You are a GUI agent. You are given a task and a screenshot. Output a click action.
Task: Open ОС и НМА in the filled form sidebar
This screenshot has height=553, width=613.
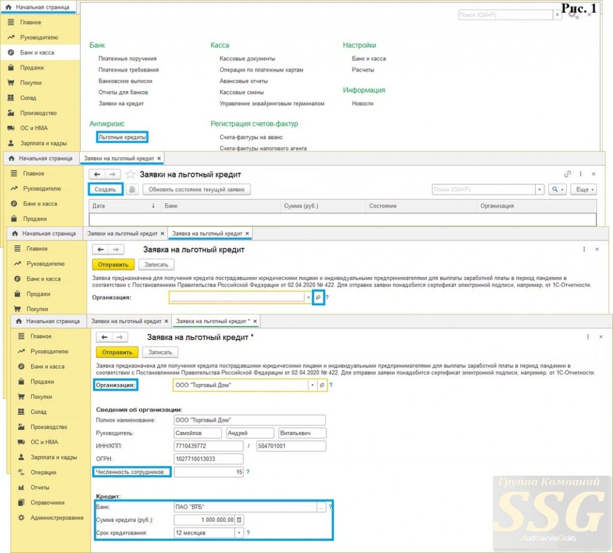(44, 442)
